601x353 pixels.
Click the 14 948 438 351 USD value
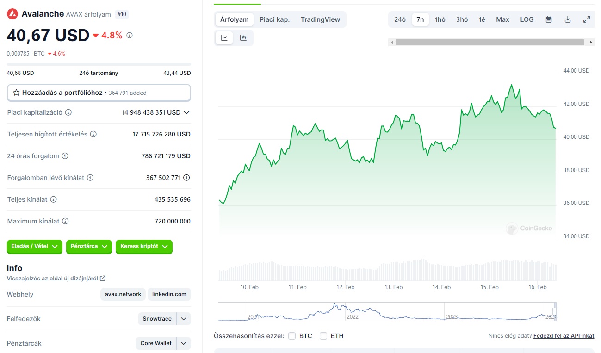tap(151, 112)
